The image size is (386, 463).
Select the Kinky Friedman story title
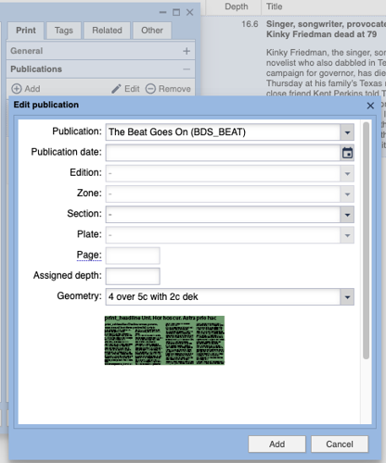pos(326,29)
